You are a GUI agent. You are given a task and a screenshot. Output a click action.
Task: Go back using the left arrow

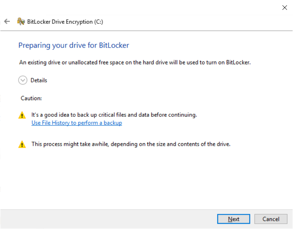(x=7, y=21)
